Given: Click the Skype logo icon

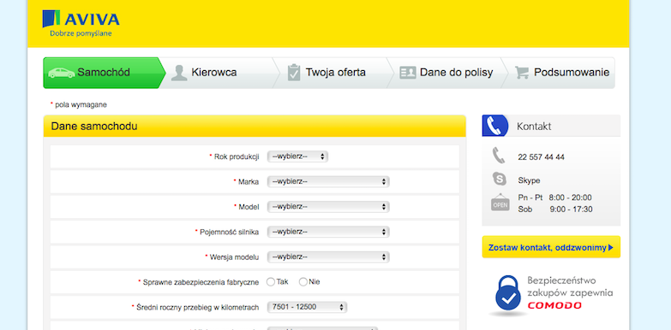Looking at the screenshot, I should pos(499,179).
